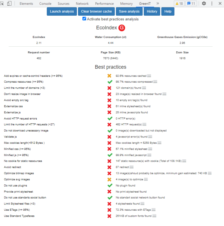Click orange cross for cache-control headers

click(109, 76)
